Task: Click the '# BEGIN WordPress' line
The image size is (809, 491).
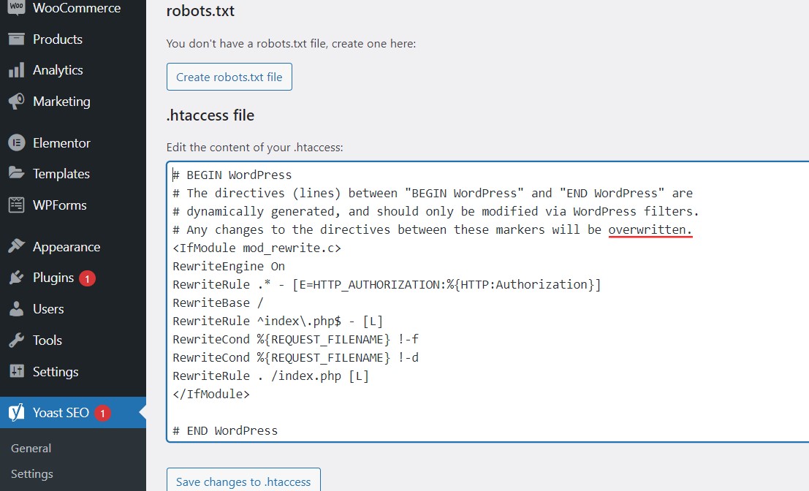Action: [x=232, y=175]
